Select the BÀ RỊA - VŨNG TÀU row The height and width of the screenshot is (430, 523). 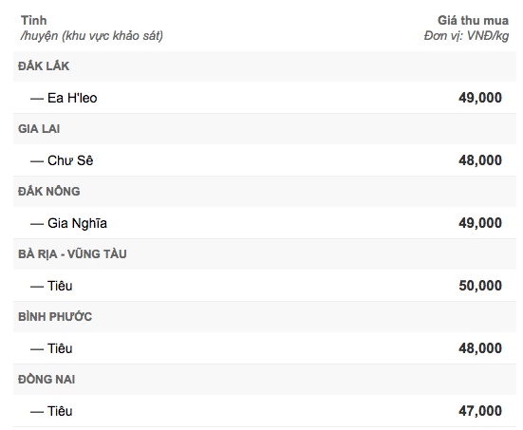point(265,254)
